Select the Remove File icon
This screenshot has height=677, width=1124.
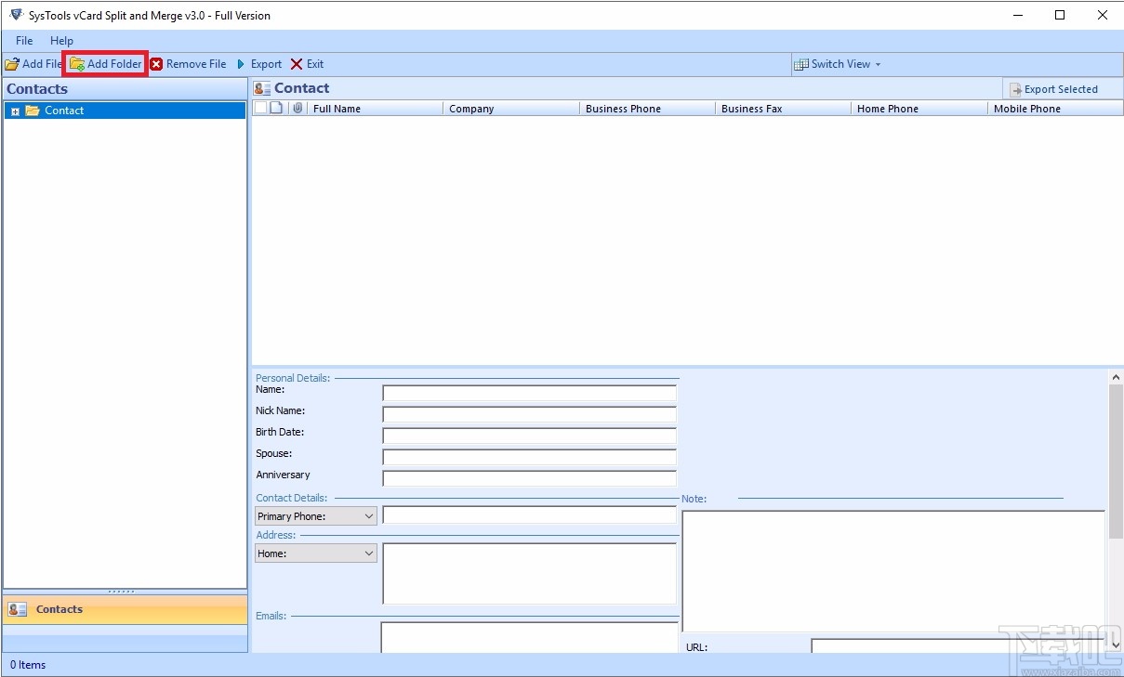pos(154,64)
